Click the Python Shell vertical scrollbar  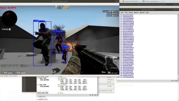(x=178, y=47)
